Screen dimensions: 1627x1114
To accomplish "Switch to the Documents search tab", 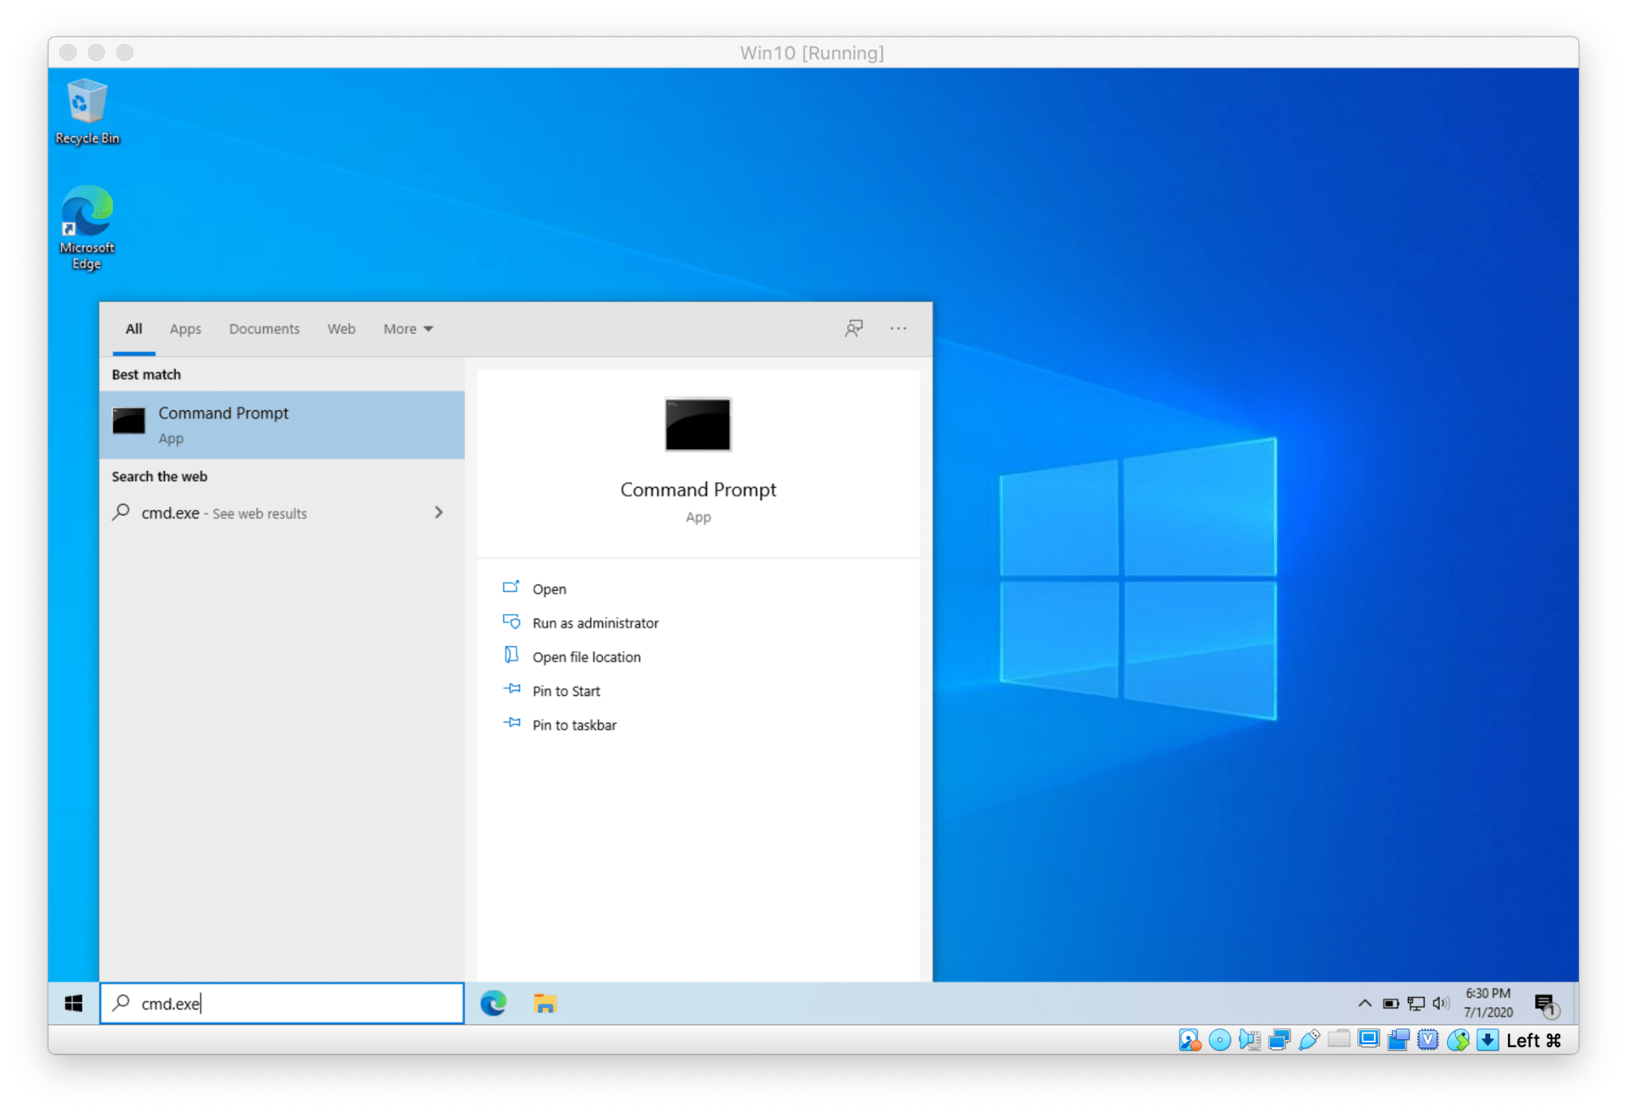I will (x=264, y=329).
